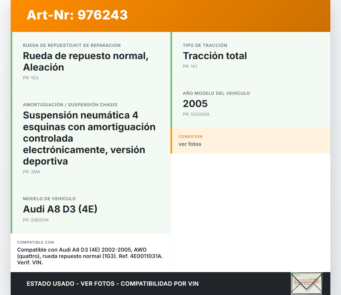This screenshot has width=341, height=295.
Task: Open the 'ver fotos' condition link
Action: pyautogui.click(x=190, y=144)
